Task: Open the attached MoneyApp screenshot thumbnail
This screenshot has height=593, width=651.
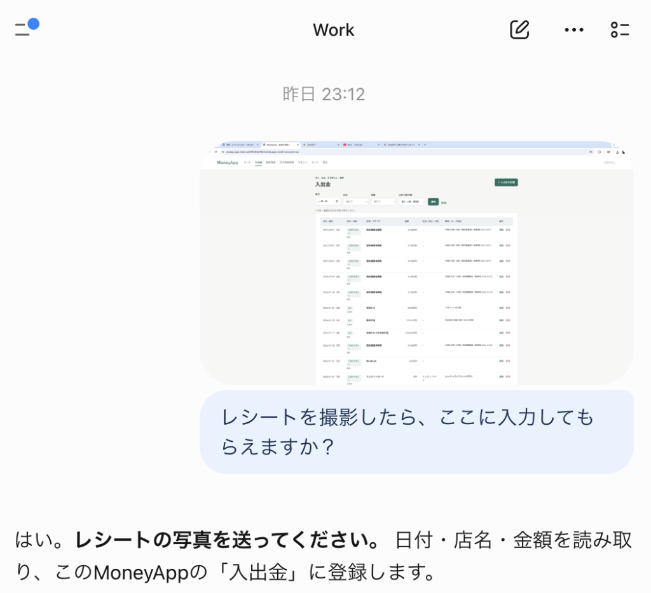Action: point(416,263)
